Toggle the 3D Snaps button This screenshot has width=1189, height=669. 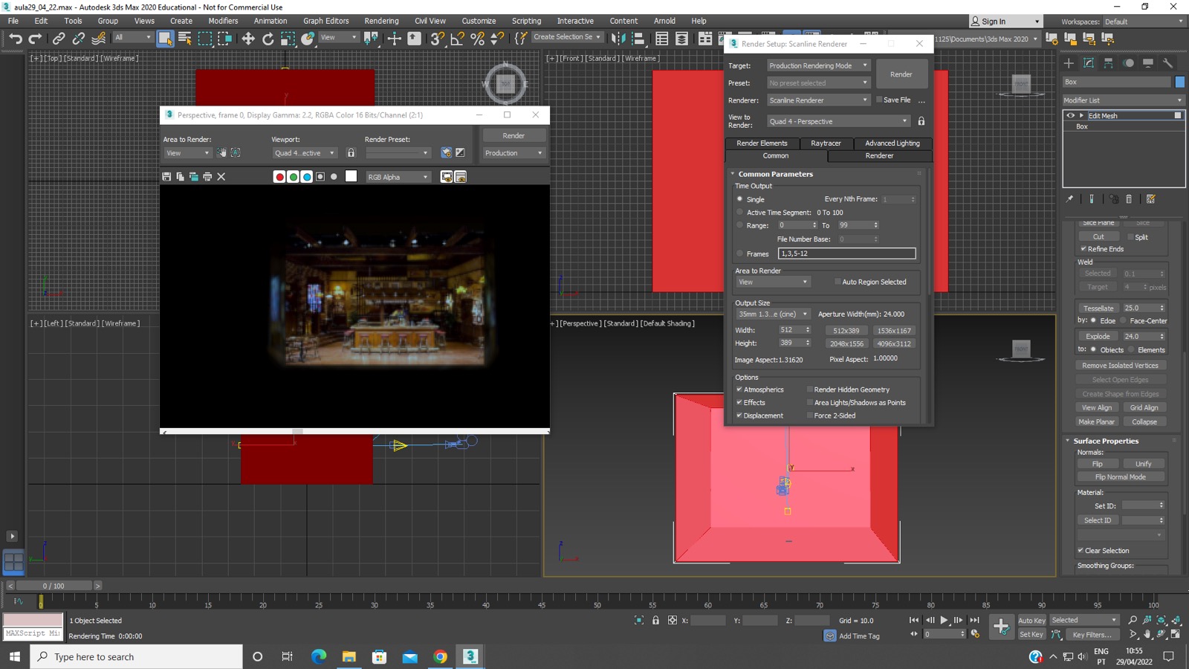click(438, 38)
